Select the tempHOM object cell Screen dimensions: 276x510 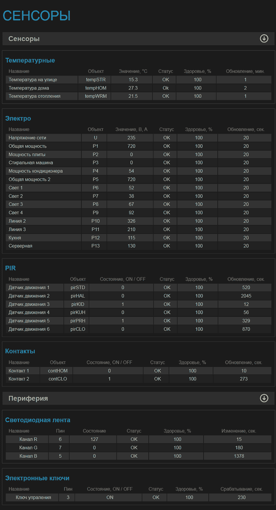click(x=96, y=88)
